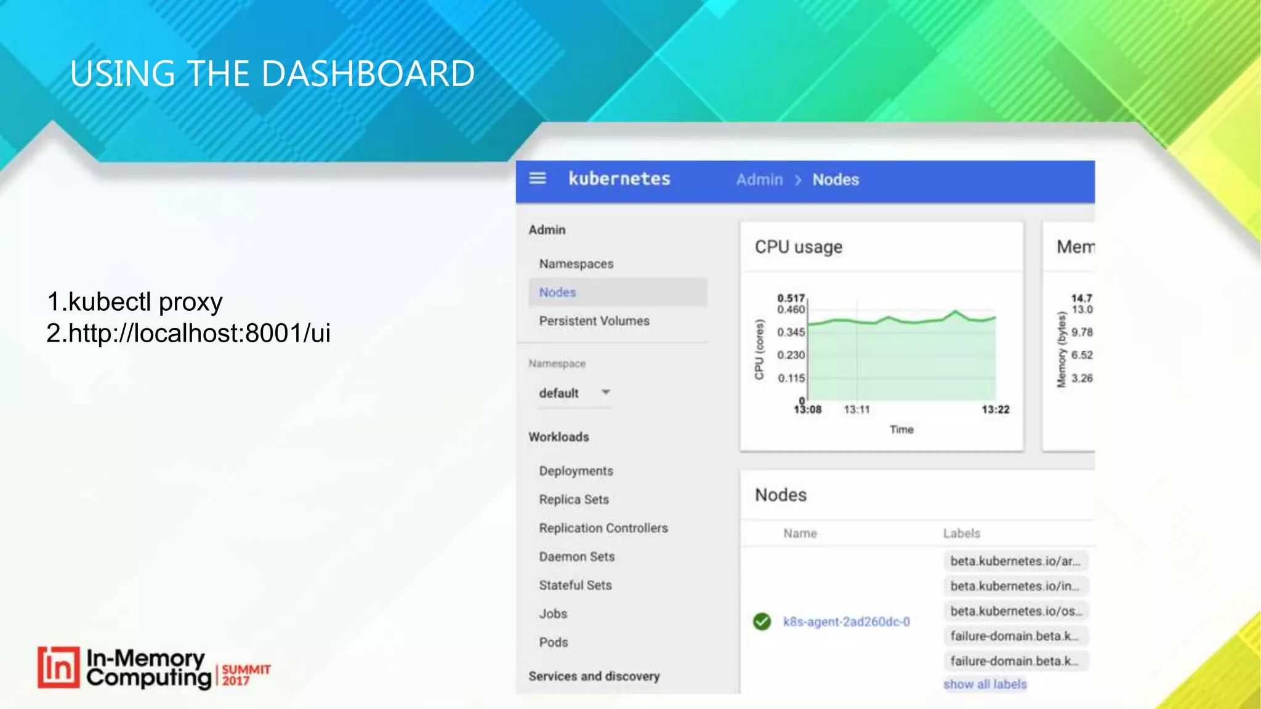Expand the default namespace dropdown

(574, 393)
